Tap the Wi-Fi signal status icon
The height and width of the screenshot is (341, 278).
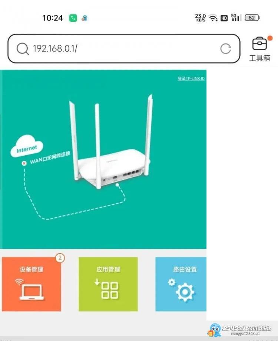214,17
